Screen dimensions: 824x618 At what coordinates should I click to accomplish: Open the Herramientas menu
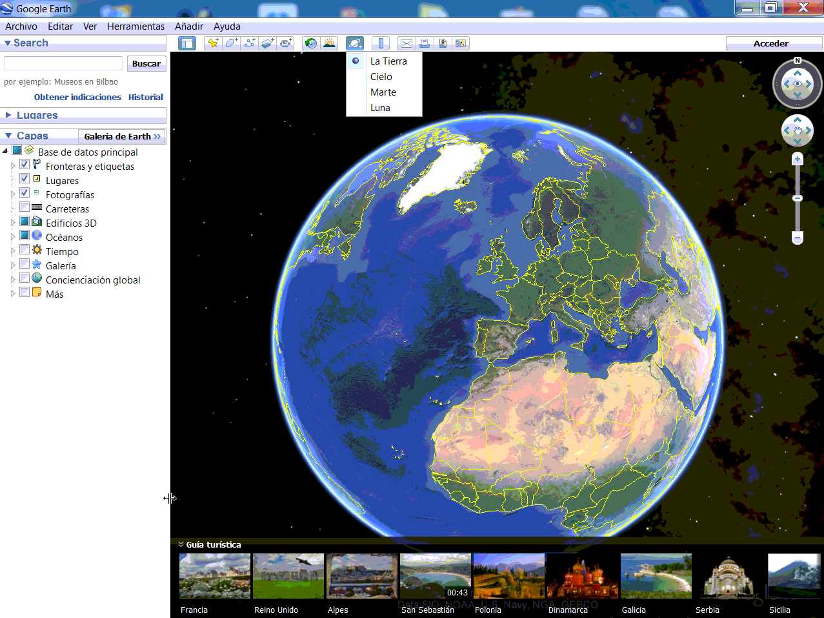(x=136, y=26)
